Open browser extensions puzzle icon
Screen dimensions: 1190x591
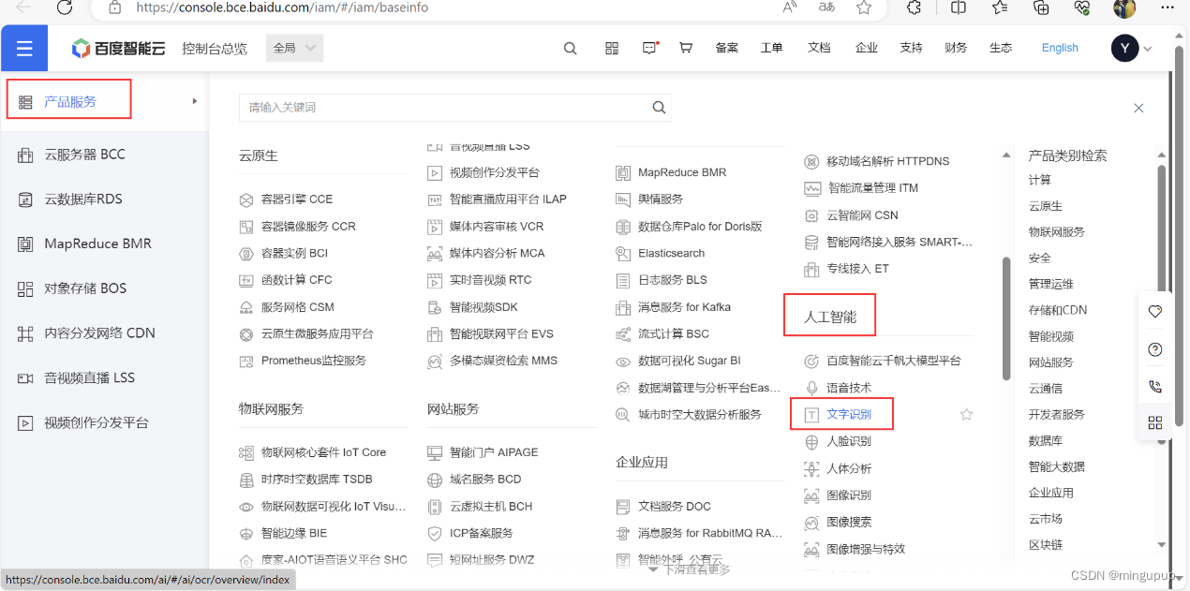(914, 7)
